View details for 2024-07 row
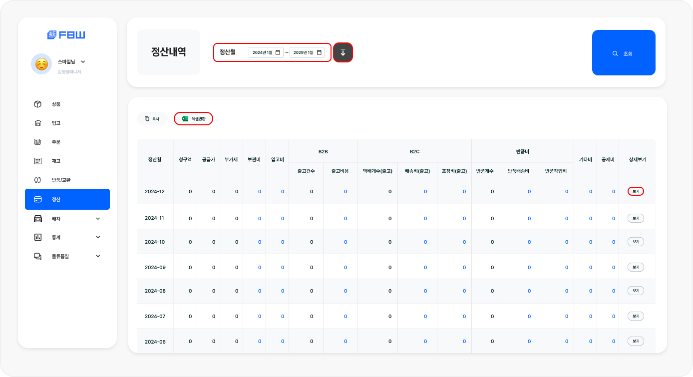The width and height of the screenshot is (693, 377). pos(636,316)
